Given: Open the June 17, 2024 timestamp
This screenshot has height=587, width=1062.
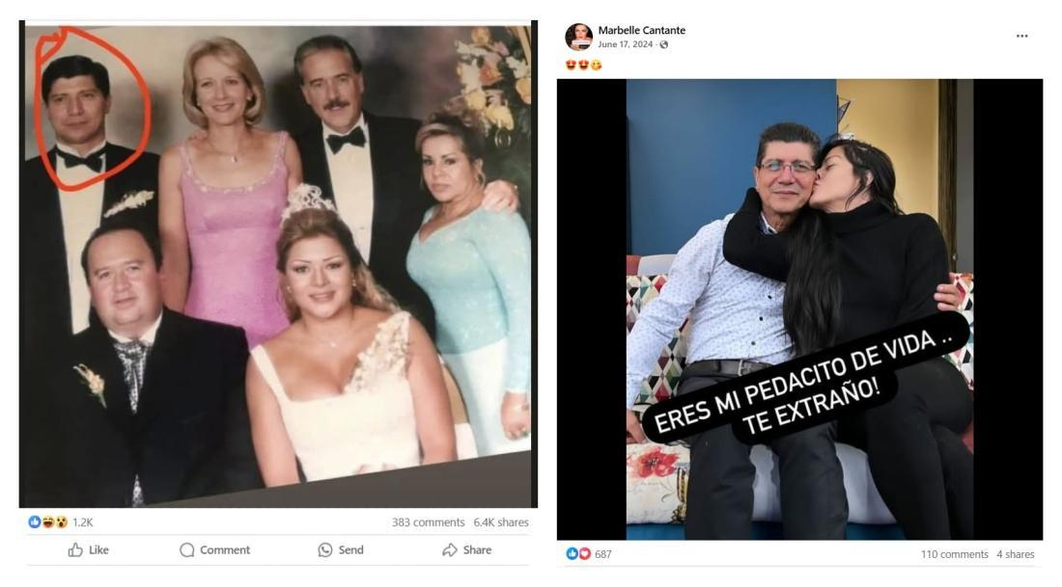Looking at the screenshot, I should [x=626, y=44].
